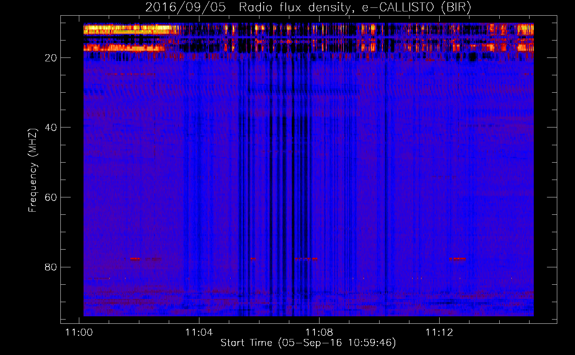Click the 'Start Time (05-Sep-16 10:59:46)' label

(x=308, y=343)
